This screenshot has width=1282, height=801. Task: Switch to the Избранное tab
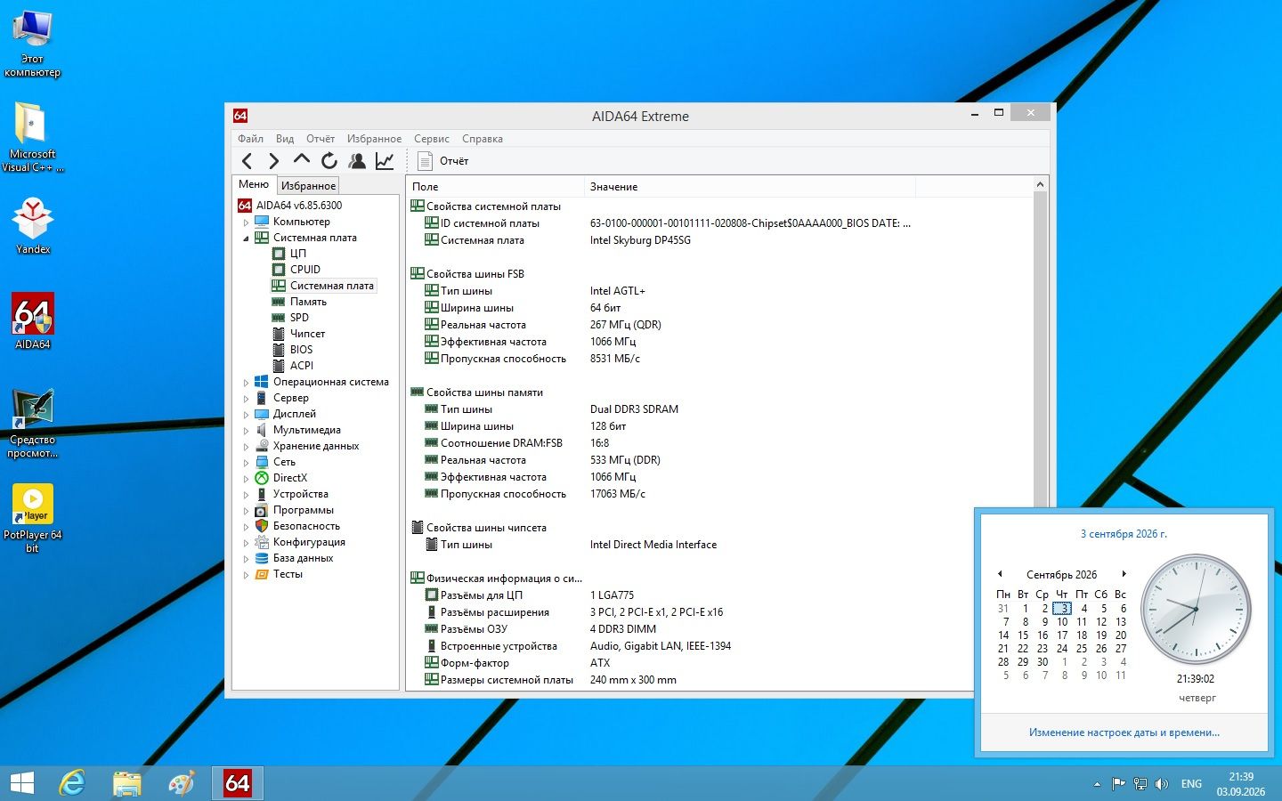click(x=308, y=185)
